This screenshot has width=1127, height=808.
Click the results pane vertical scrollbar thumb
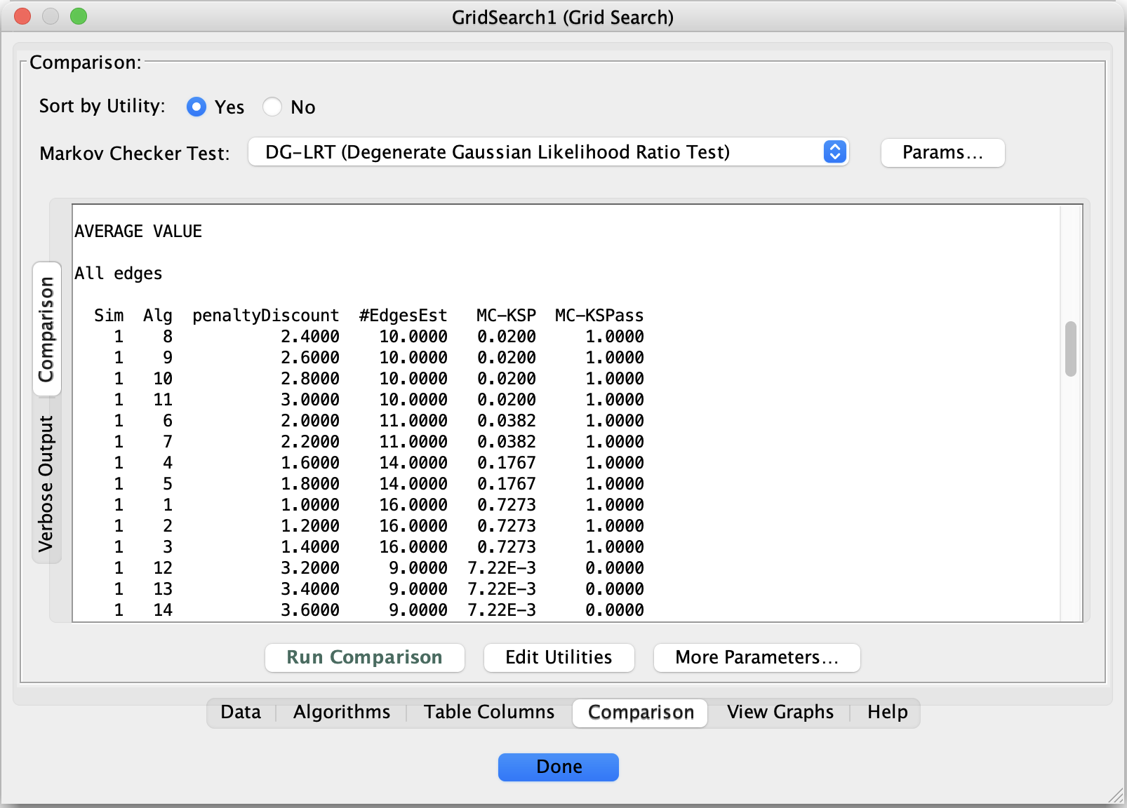point(1070,349)
